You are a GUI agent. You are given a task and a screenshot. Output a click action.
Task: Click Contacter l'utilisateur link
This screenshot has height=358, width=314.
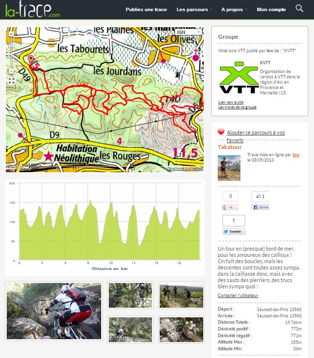[x=238, y=296]
